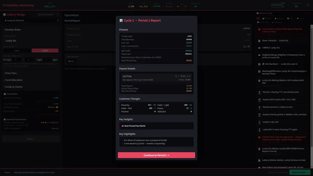Click the icon beside System Girl's picks
This screenshot has height=176, width=313.
(x=259, y=100)
